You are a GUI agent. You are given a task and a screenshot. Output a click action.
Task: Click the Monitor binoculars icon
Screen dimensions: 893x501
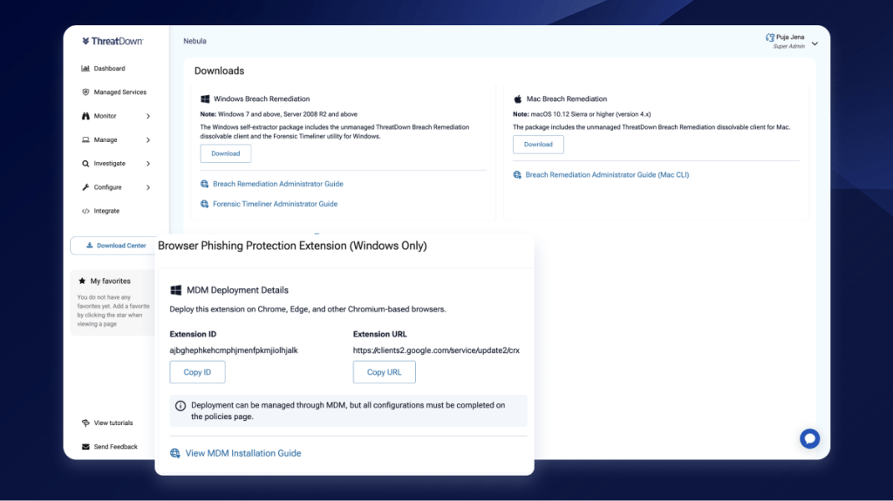click(x=85, y=116)
